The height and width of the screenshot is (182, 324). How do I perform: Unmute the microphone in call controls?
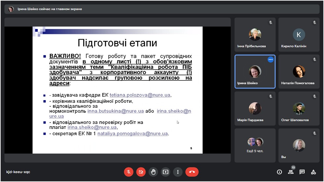click(129, 172)
